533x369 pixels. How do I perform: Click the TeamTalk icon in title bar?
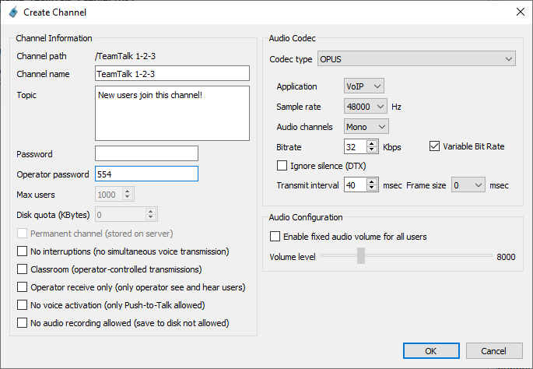12,12
